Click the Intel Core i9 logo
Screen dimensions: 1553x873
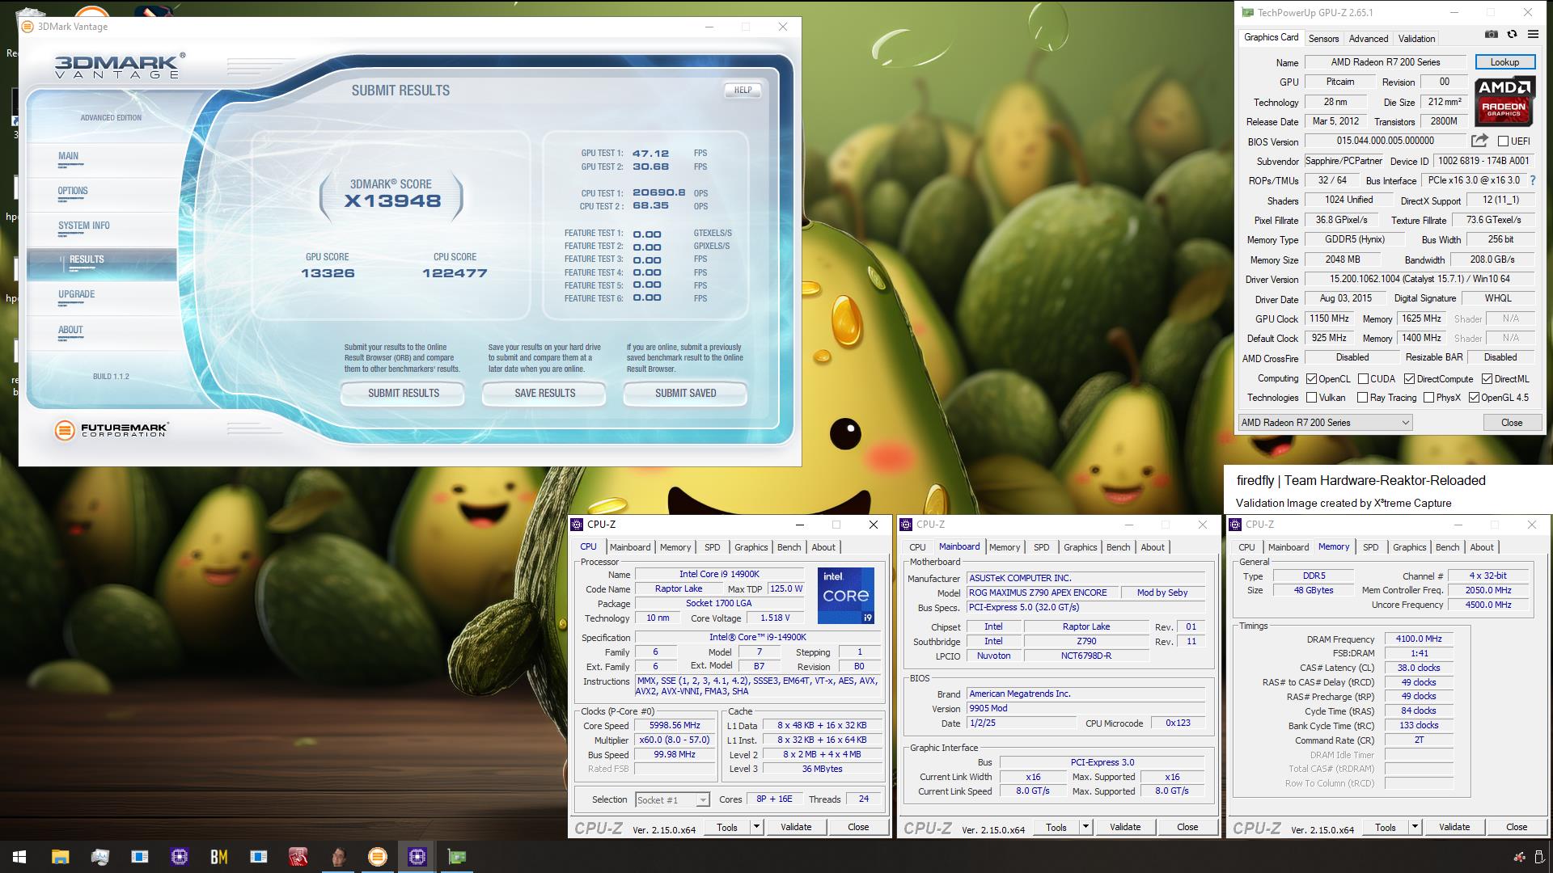845,596
